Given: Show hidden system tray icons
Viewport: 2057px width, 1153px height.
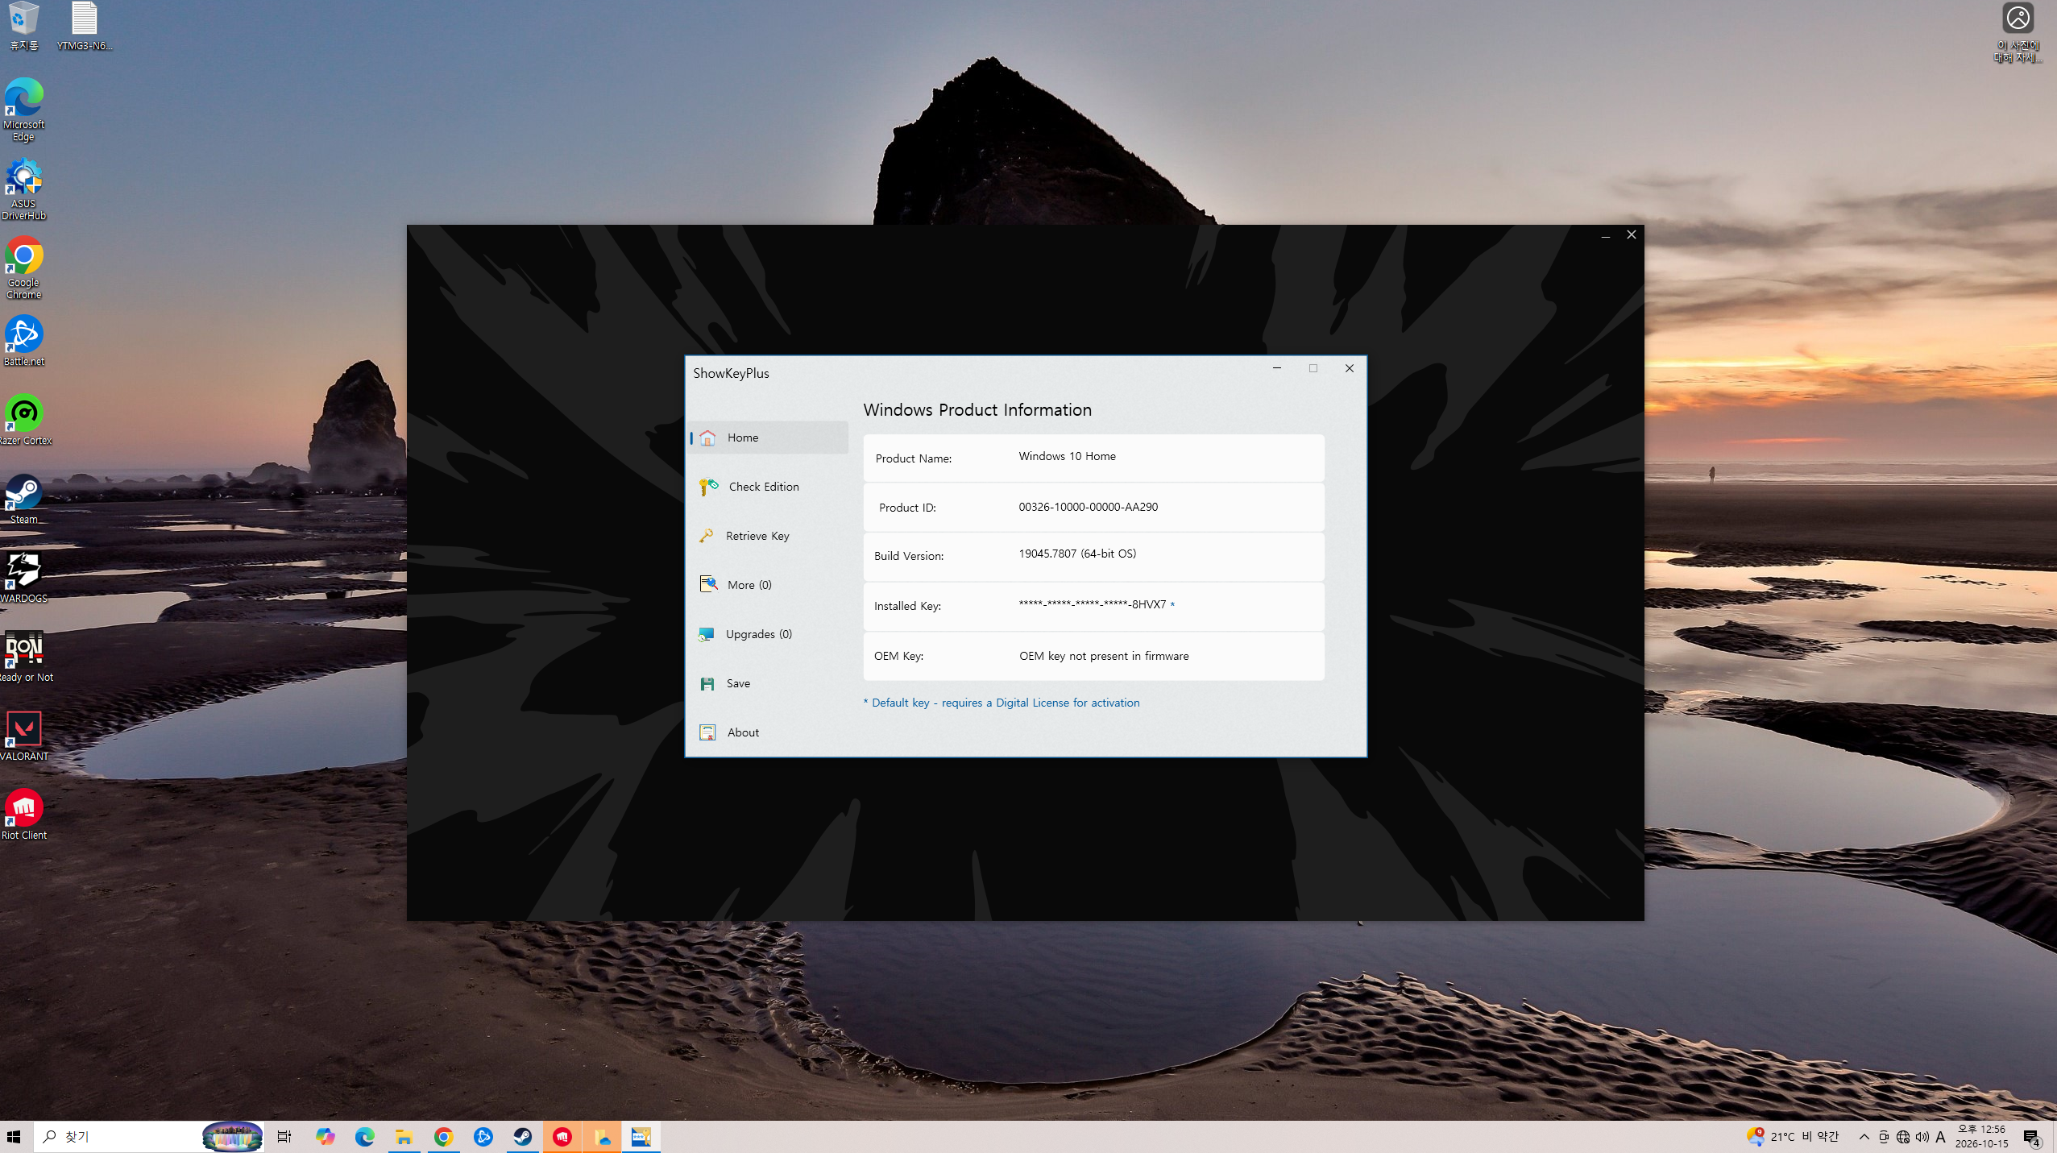Looking at the screenshot, I should coord(1864,1137).
